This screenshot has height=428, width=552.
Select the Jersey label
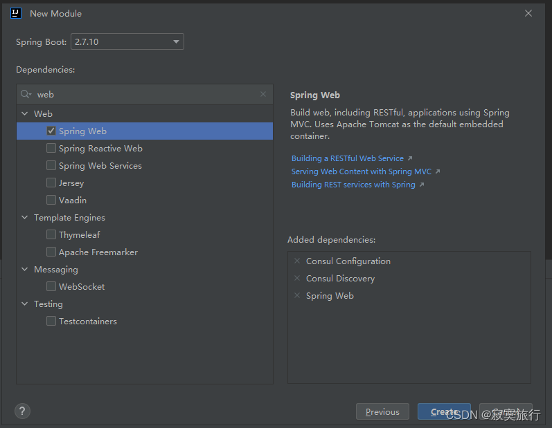[x=71, y=183]
